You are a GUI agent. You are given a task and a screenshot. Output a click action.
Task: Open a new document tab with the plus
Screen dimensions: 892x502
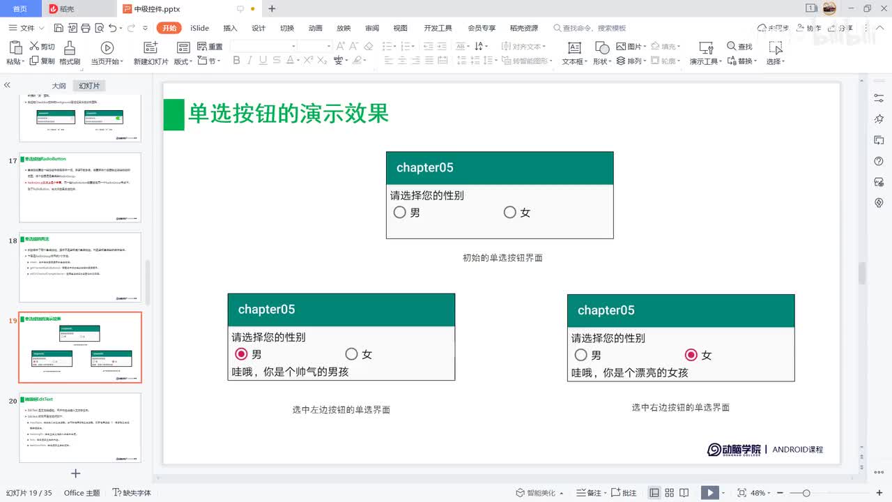pos(272,9)
